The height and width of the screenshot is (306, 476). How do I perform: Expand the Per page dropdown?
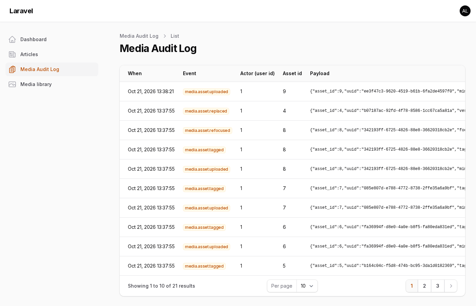pyautogui.click(x=307, y=286)
